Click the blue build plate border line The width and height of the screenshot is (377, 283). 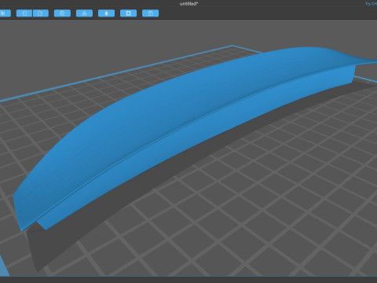115,74
